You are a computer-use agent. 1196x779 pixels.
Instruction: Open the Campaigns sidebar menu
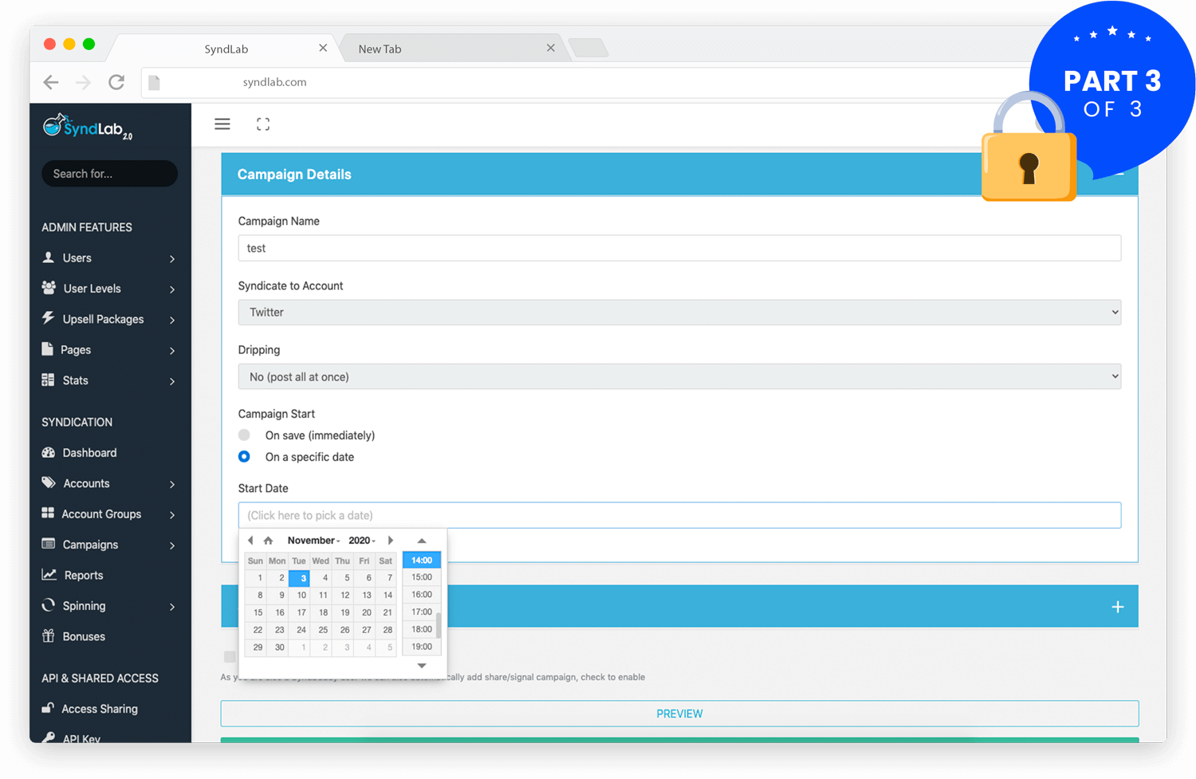[x=91, y=545]
